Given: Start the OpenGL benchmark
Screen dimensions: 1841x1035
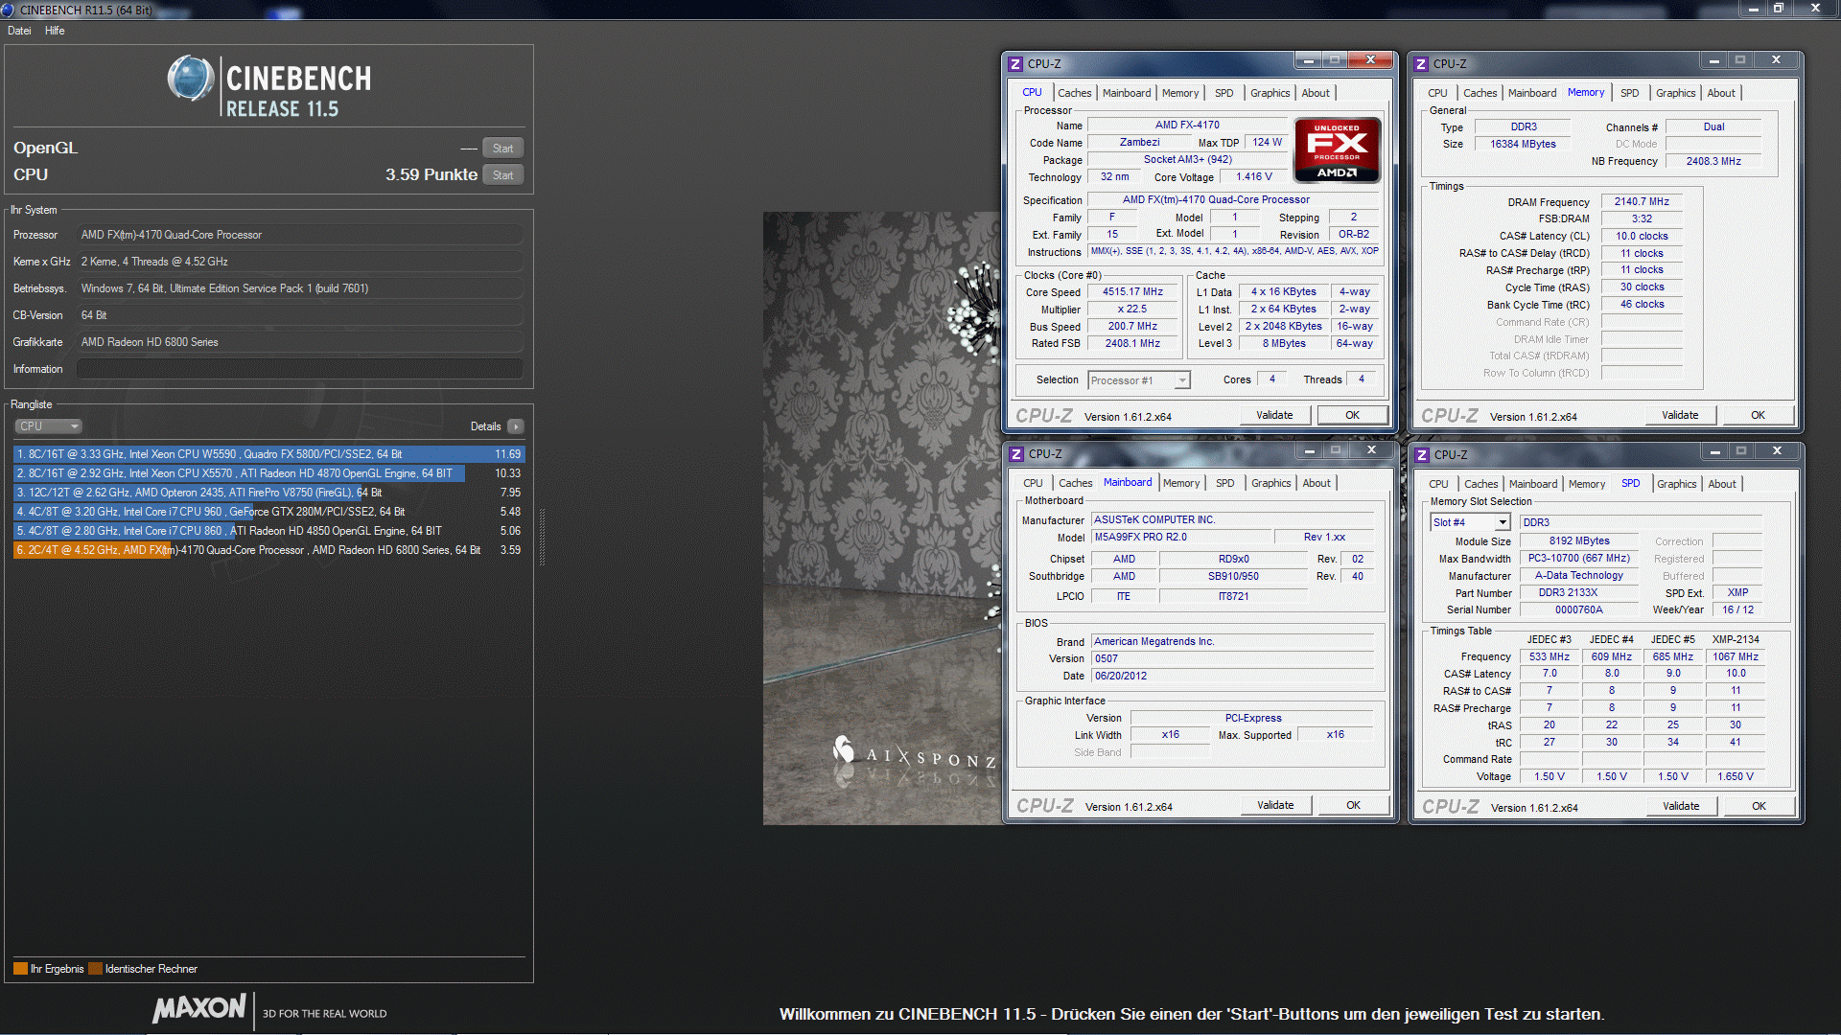Looking at the screenshot, I should tap(503, 149).
